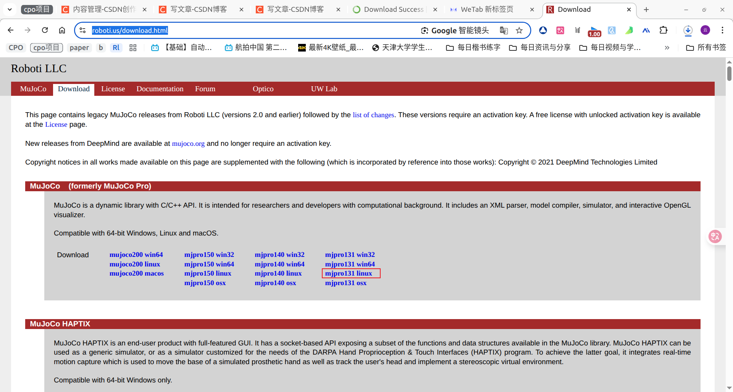Viewport: 733px width, 392px height.
Task: Reload the current page
Action: 45,30
